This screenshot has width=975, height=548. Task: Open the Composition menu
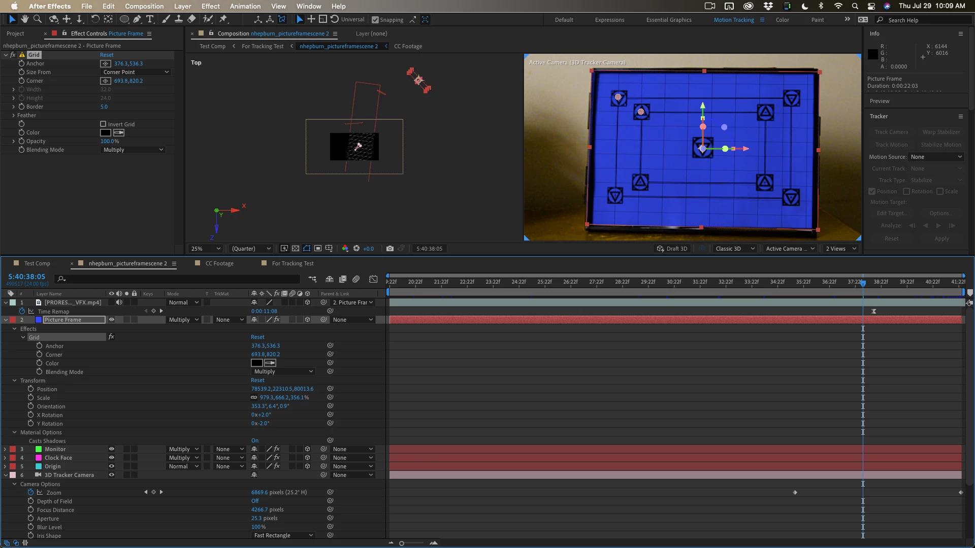(x=144, y=6)
